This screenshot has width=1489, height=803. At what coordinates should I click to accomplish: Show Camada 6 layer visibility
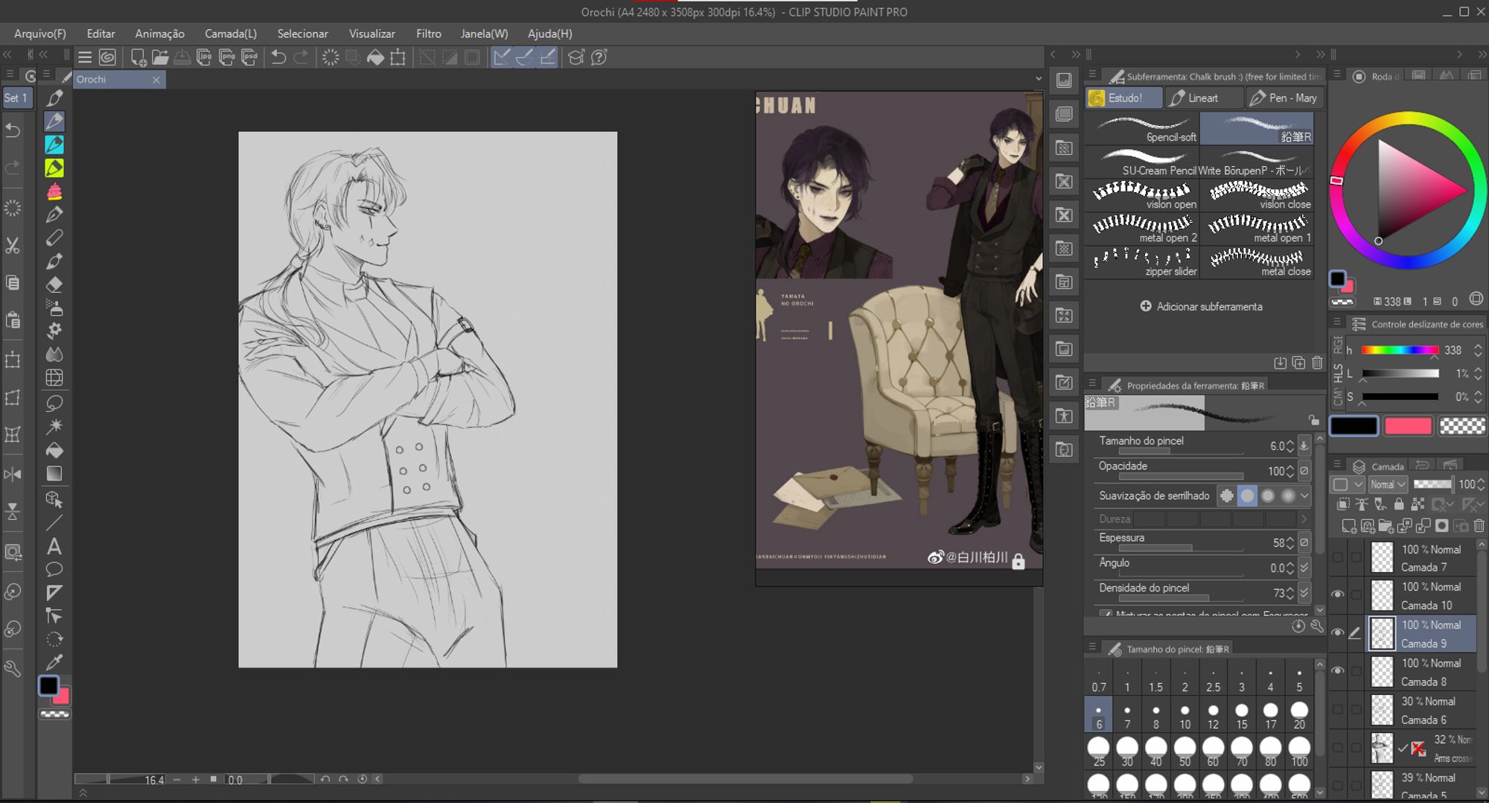(1338, 709)
